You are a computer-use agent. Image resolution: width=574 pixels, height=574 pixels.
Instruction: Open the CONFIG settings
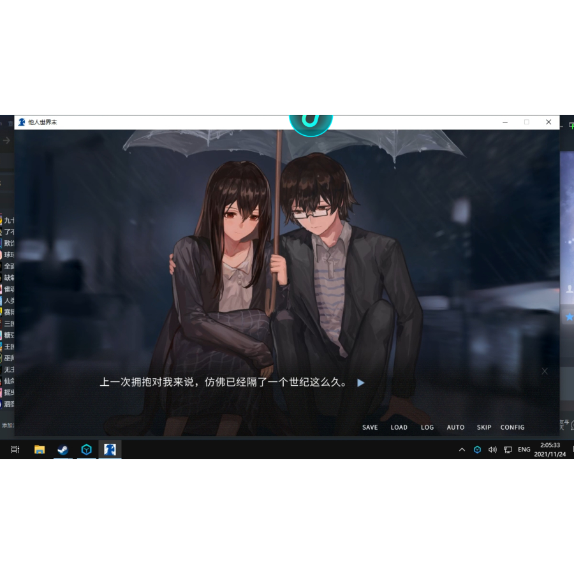[512, 427]
